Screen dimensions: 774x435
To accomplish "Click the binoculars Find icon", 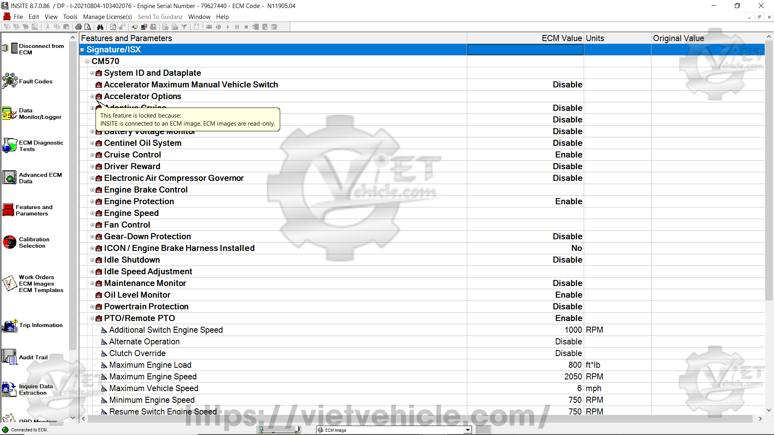I will [100, 27].
